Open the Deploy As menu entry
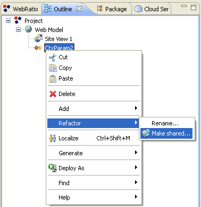The image size is (201, 207). [94, 168]
